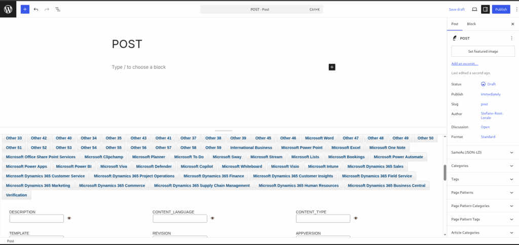Toggle eye icon next to CONTENT_LANGUAGE field
This screenshot has width=519, height=245.
point(212,218)
